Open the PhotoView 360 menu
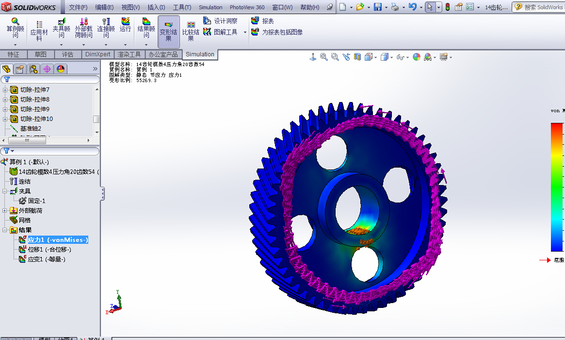565x340 pixels. [247, 7]
